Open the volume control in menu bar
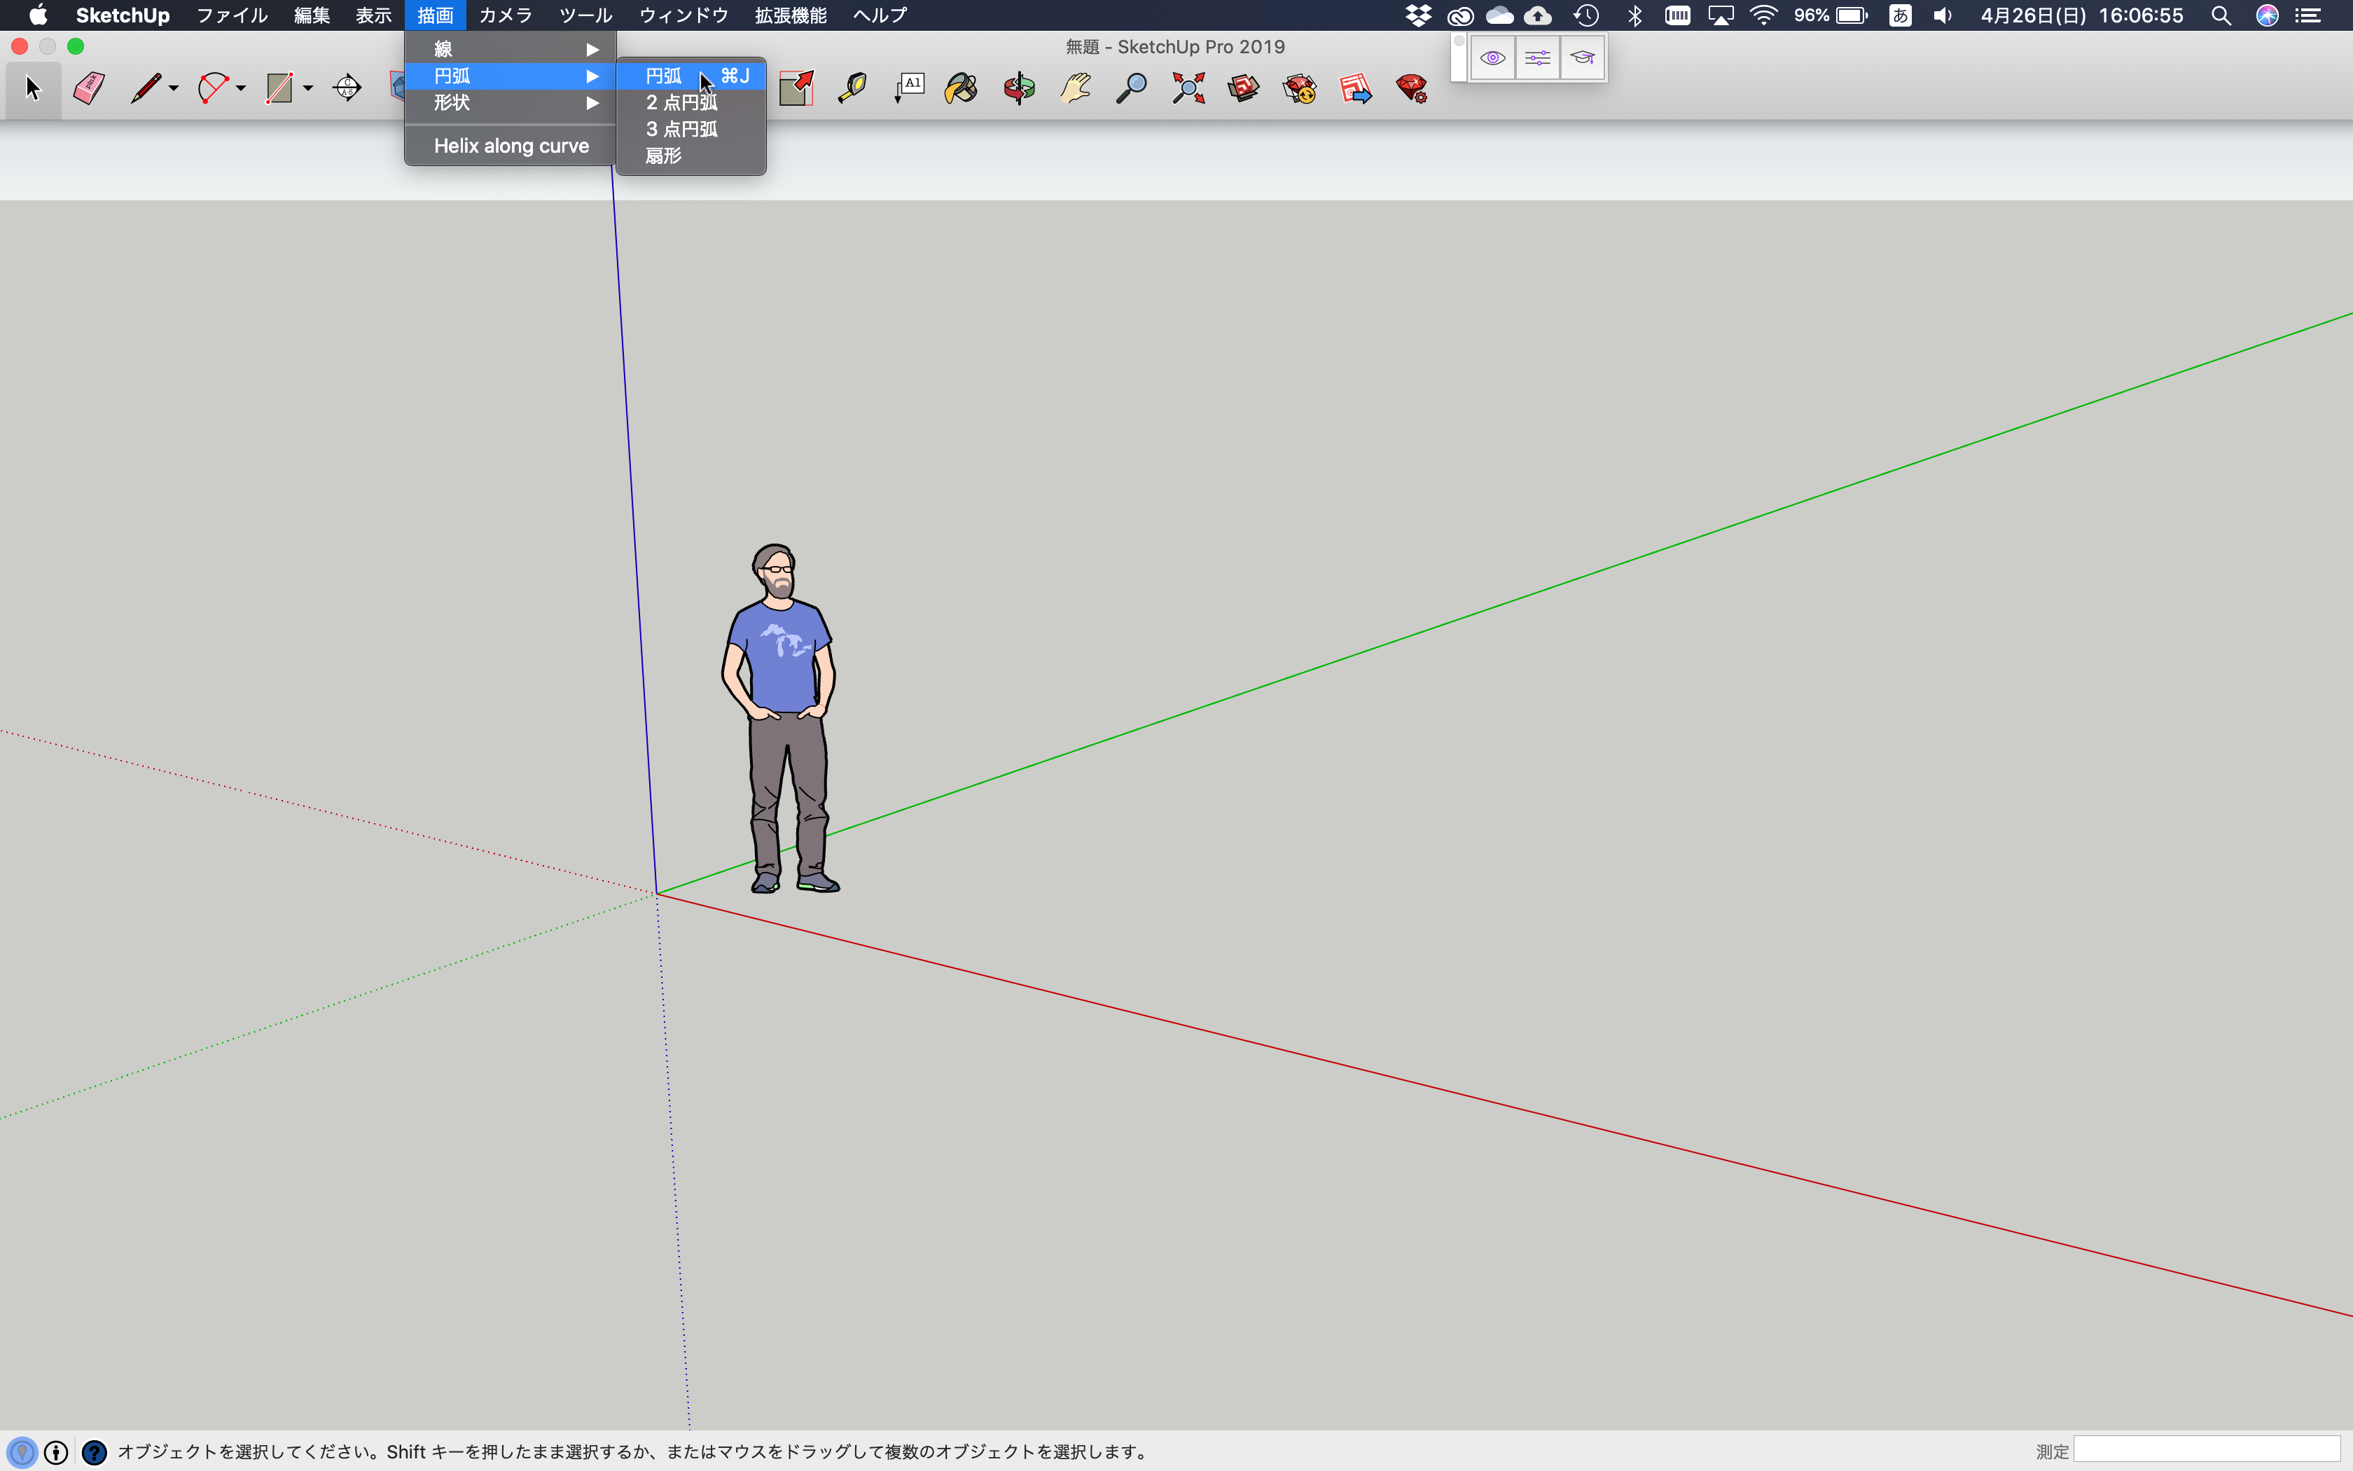Image resolution: width=2353 pixels, height=1471 pixels. [1943, 15]
